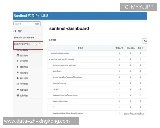Open 簇点链路 menu entry
This screenshot has width=160, height=128.
[x=24, y=55]
